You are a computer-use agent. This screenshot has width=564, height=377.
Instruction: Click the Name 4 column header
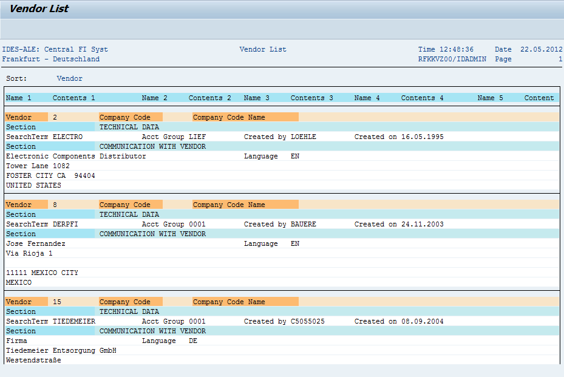click(367, 97)
